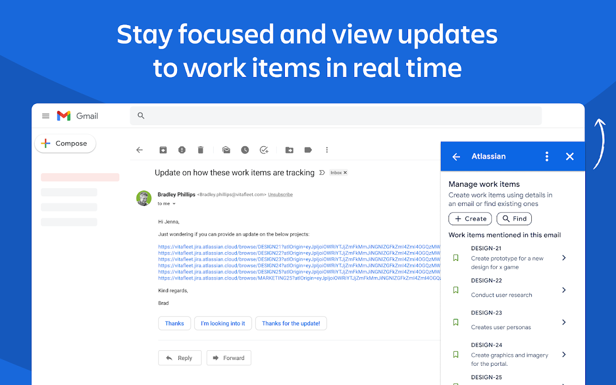
Task: Archive this email
Action: click(163, 150)
